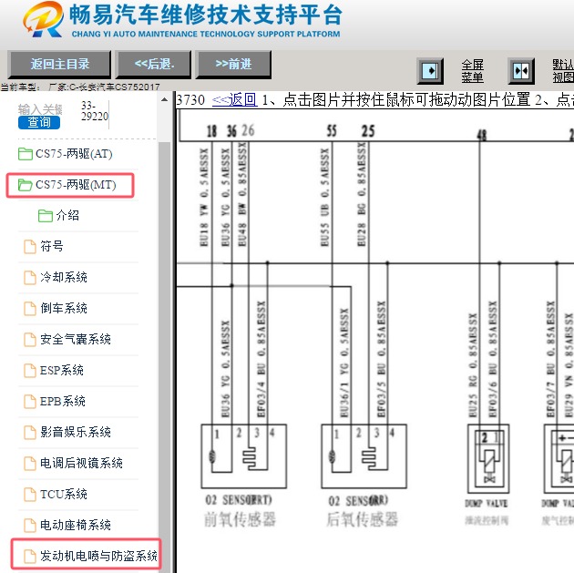Click the default view icon

point(521,71)
